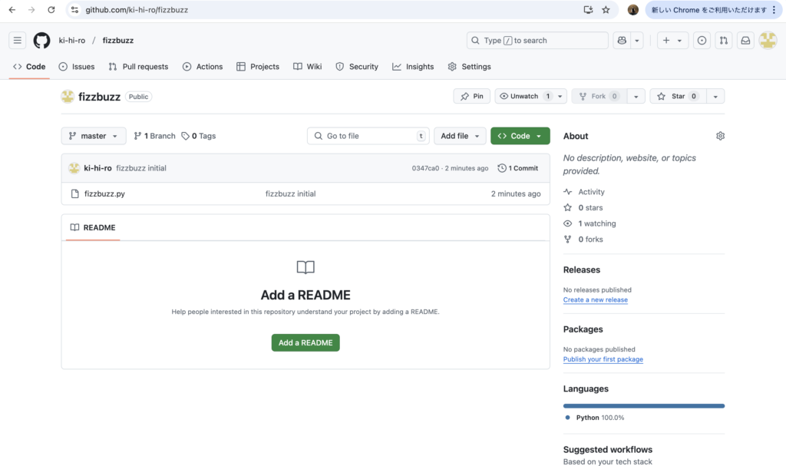Open the Copilot chat icon
Screen dimensions: 786x466
point(622,41)
